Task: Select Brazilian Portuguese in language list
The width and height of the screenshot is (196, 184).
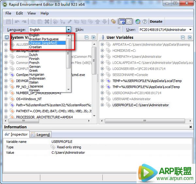Action: [47, 39]
